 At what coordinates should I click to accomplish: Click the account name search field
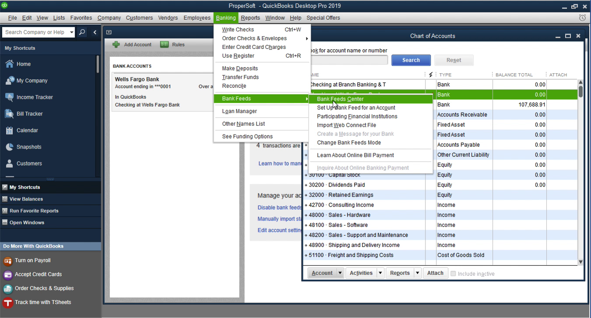[348, 60]
